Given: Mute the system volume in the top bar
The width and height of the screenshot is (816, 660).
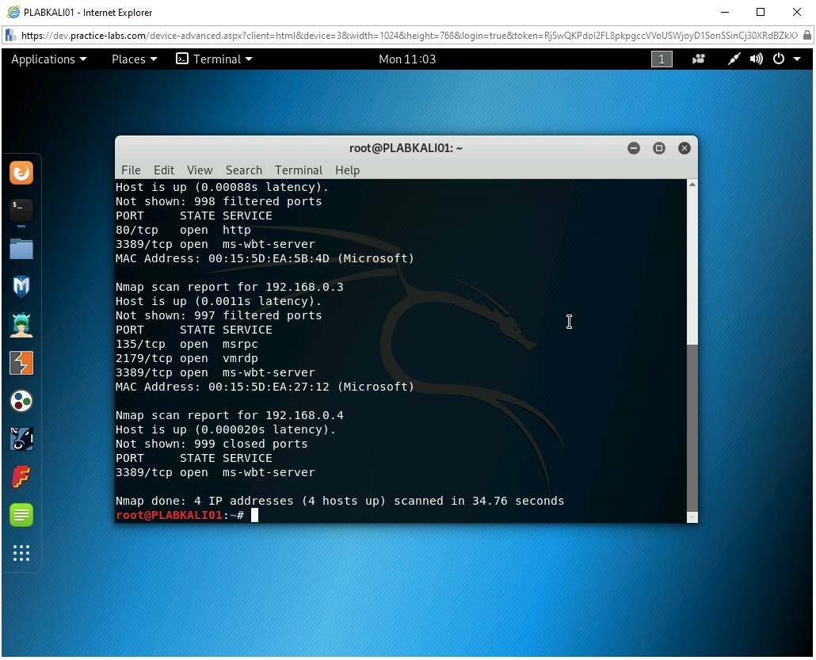Looking at the screenshot, I should 755,59.
